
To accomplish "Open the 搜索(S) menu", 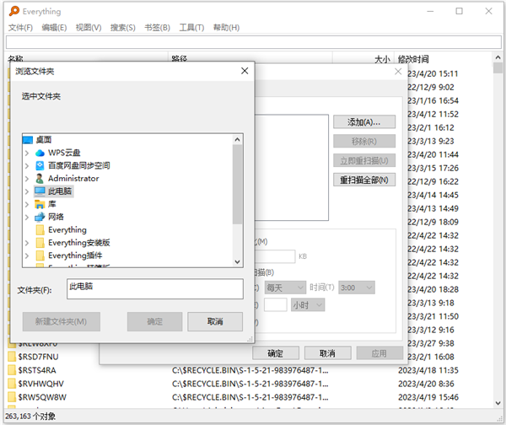I will 122,28.
